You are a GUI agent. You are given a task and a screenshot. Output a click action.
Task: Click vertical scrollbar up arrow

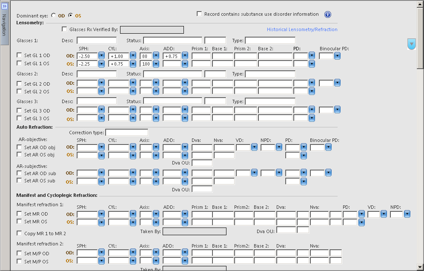pyautogui.click(x=420, y=4)
